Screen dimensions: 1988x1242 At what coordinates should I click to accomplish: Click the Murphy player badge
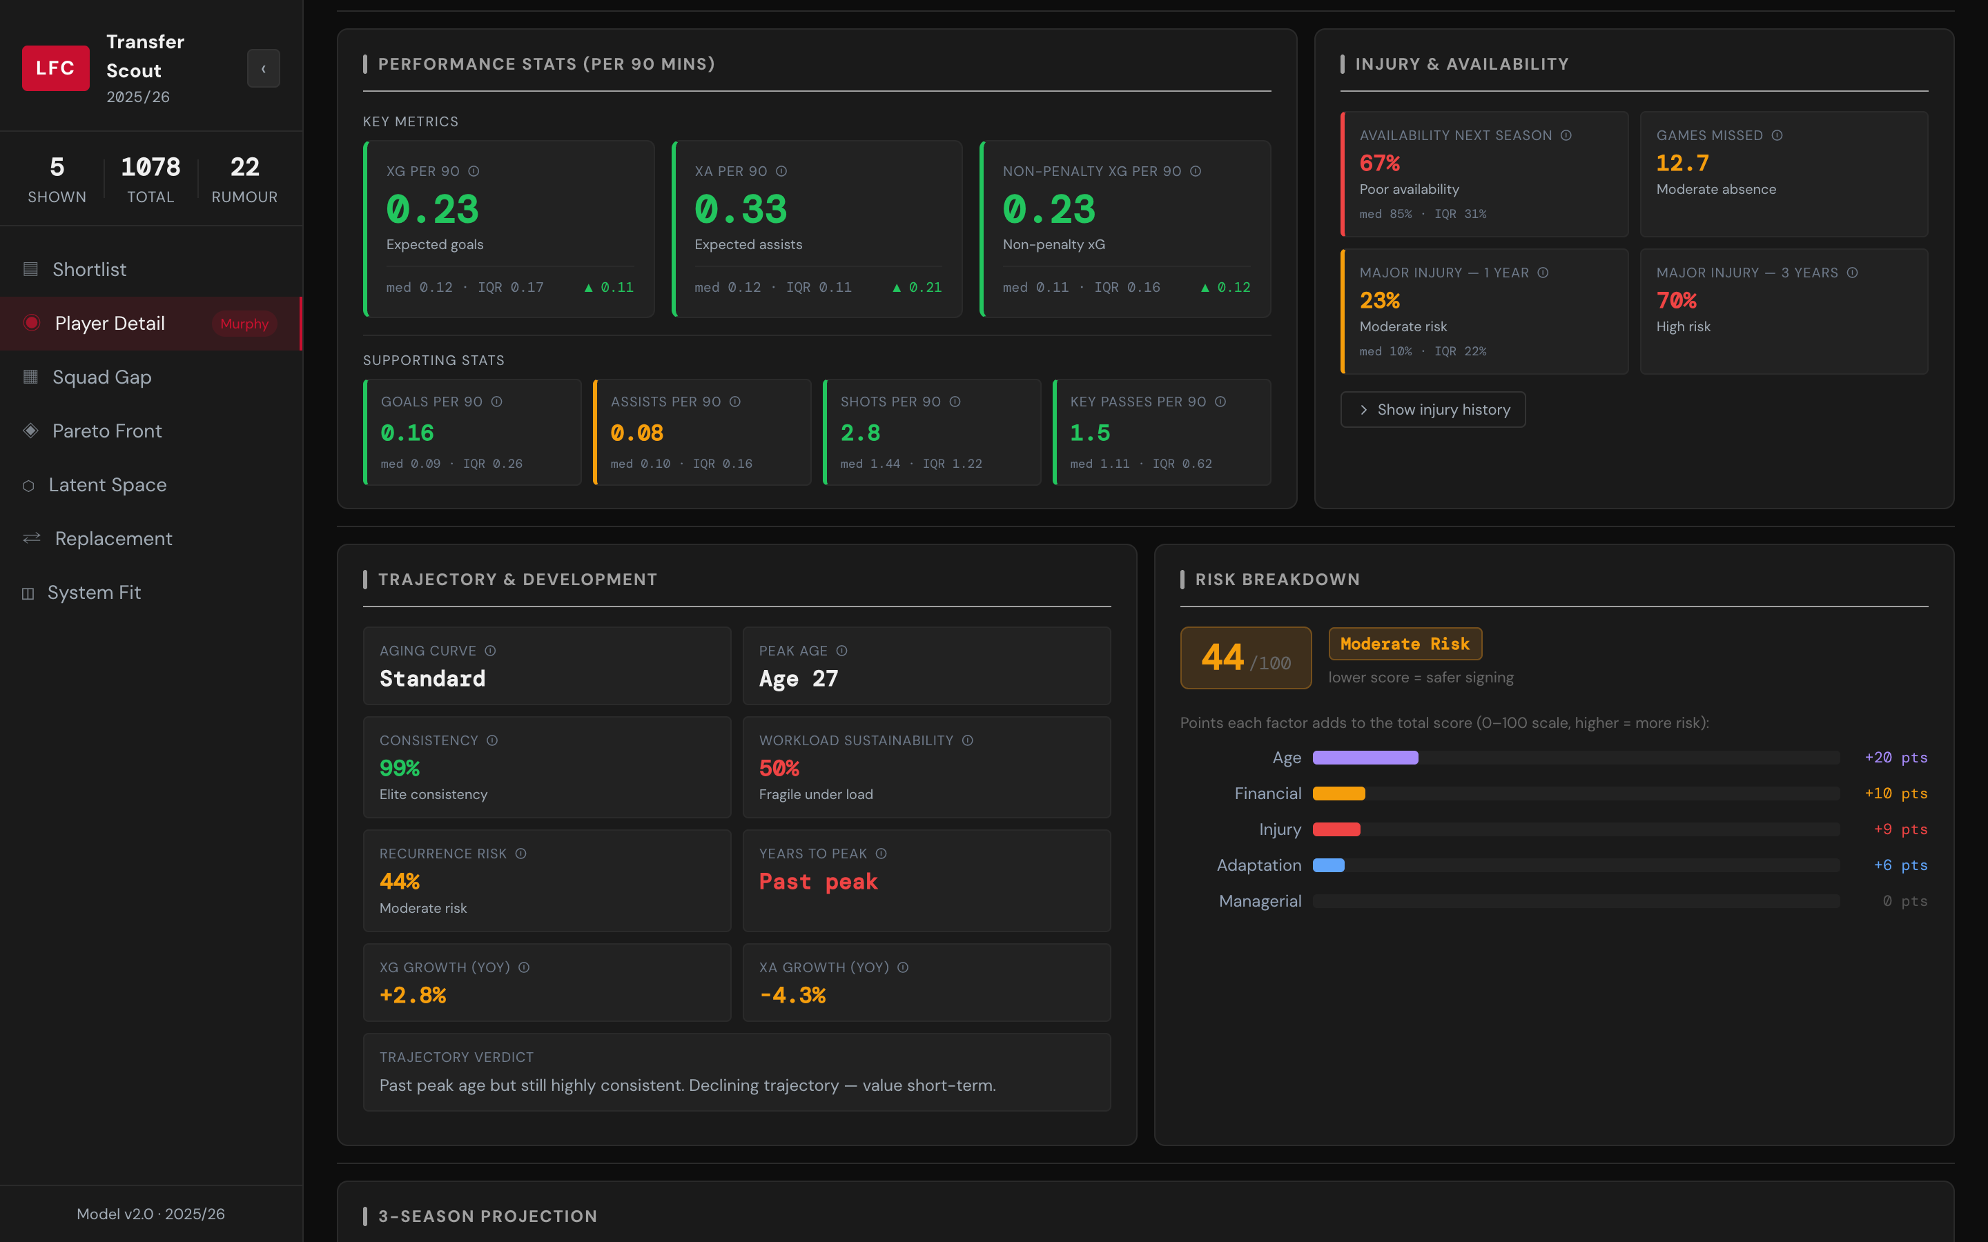click(x=244, y=324)
